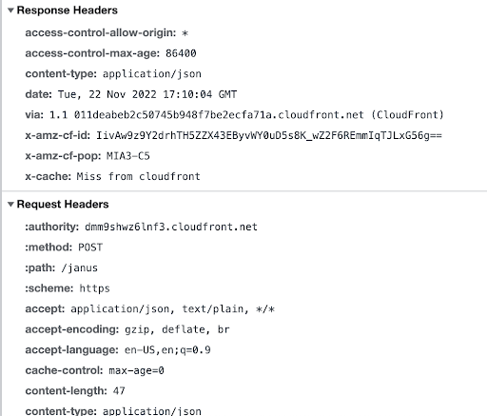Select the :method POST value

(x=90, y=248)
